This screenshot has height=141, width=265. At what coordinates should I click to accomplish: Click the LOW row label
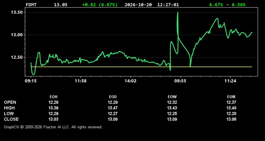[9, 114]
